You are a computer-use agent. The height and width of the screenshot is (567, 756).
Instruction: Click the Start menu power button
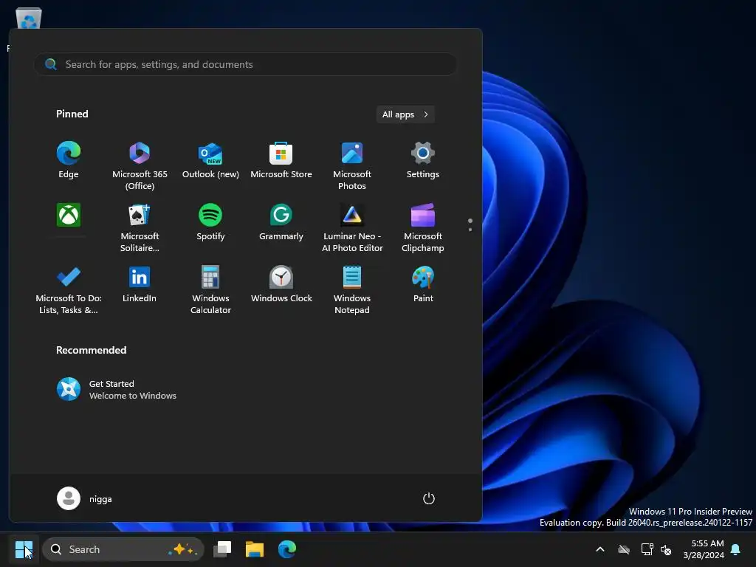tap(429, 498)
